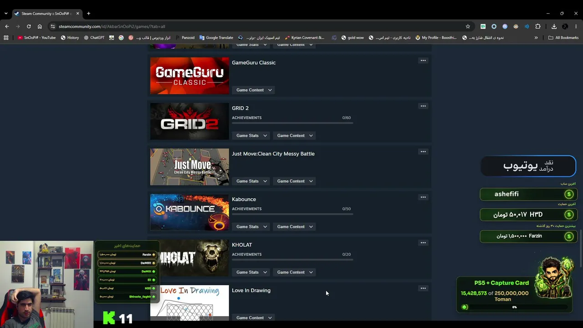Click the KHOLAT achievements progress bar
The height and width of the screenshot is (328, 583).
pyautogui.click(x=292, y=260)
